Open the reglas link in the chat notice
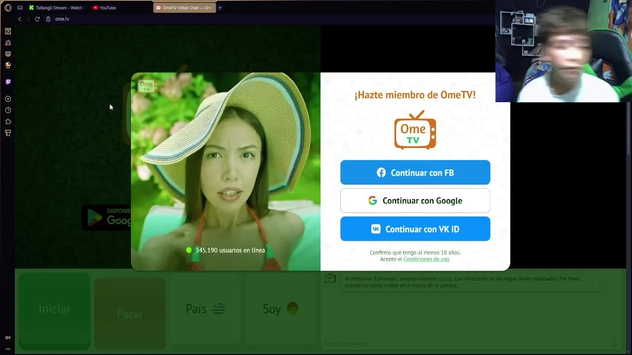 [x=445, y=279]
